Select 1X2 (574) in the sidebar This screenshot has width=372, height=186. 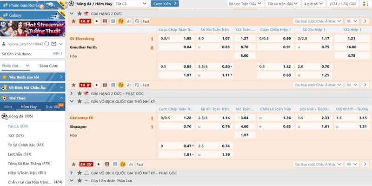pos(16,135)
